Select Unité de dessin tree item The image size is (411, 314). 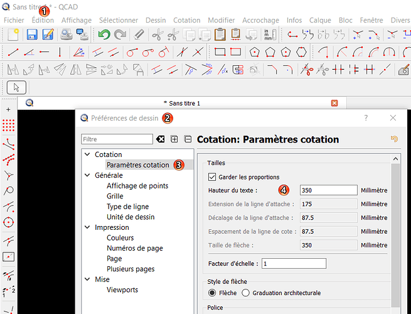pyautogui.click(x=131, y=217)
